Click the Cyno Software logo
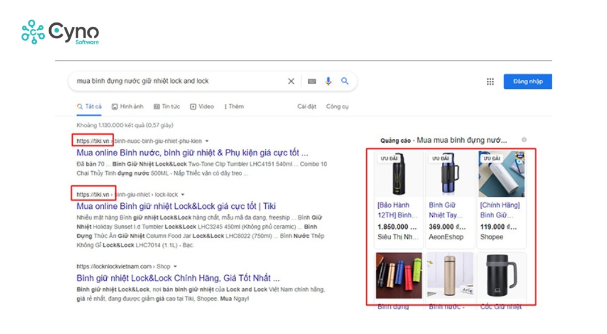Screen dimensions: 607x334 coord(60,33)
